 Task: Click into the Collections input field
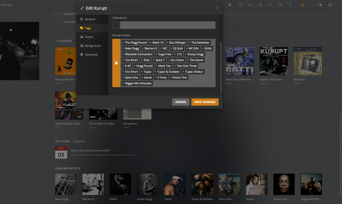tap(168, 25)
